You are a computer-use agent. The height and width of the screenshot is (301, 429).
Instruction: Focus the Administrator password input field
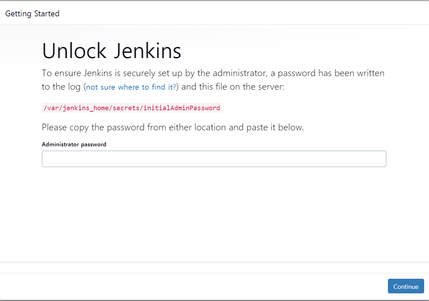click(x=214, y=159)
